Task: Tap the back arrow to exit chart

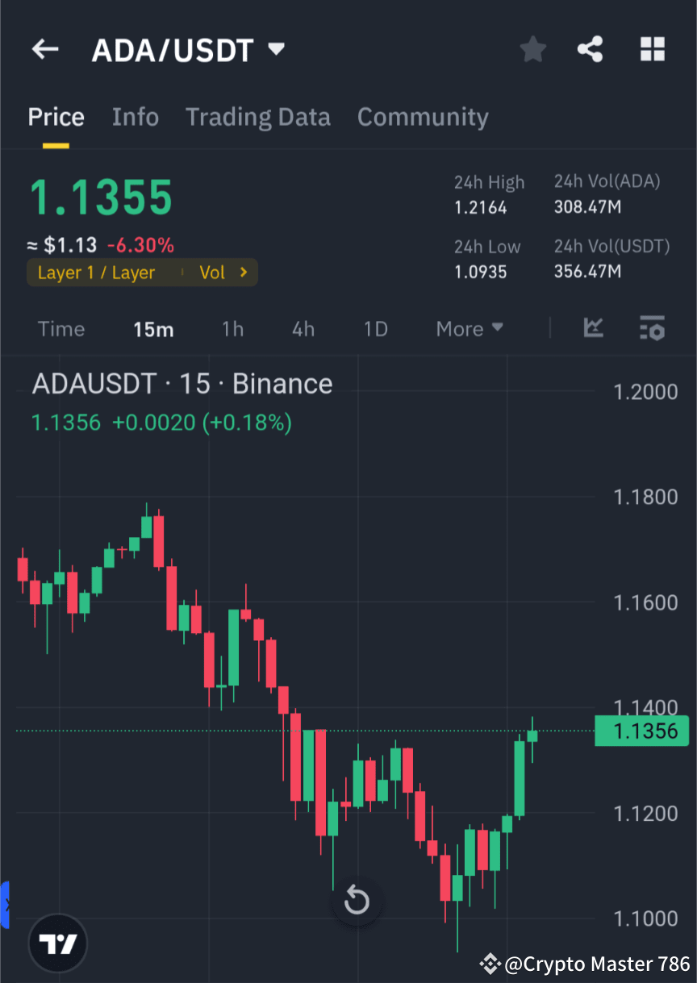Action: point(44,49)
